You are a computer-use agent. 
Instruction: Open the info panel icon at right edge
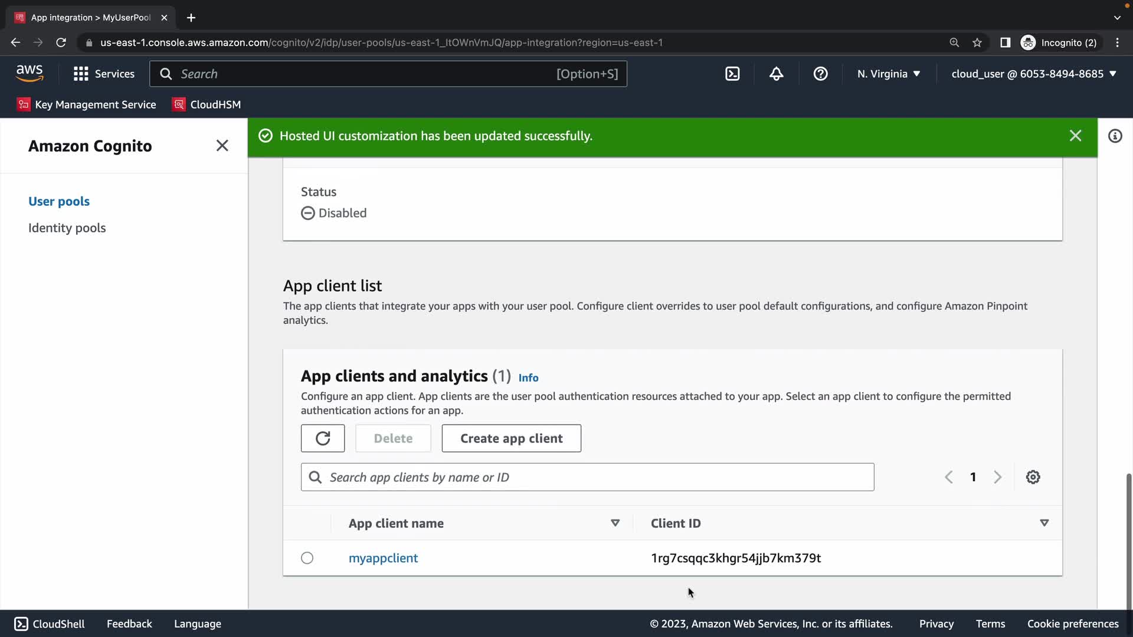click(x=1115, y=136)
